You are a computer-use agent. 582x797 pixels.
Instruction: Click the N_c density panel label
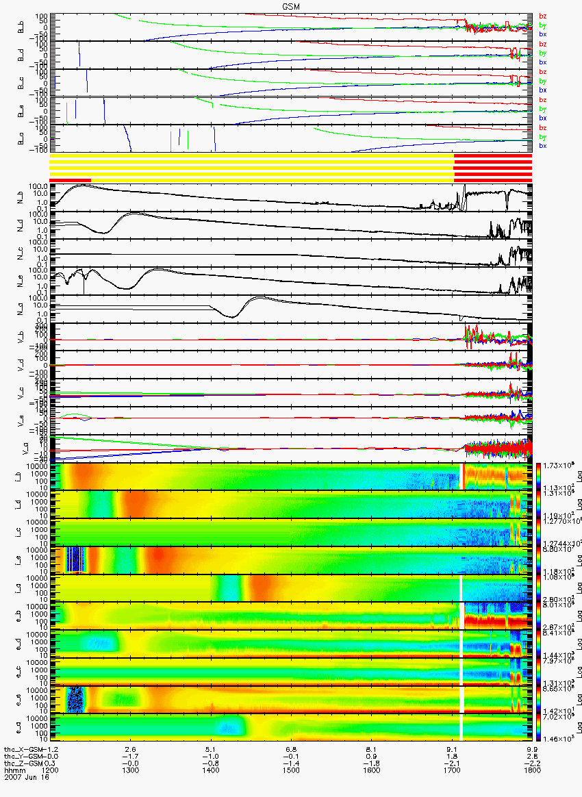(x=21, y=253)
